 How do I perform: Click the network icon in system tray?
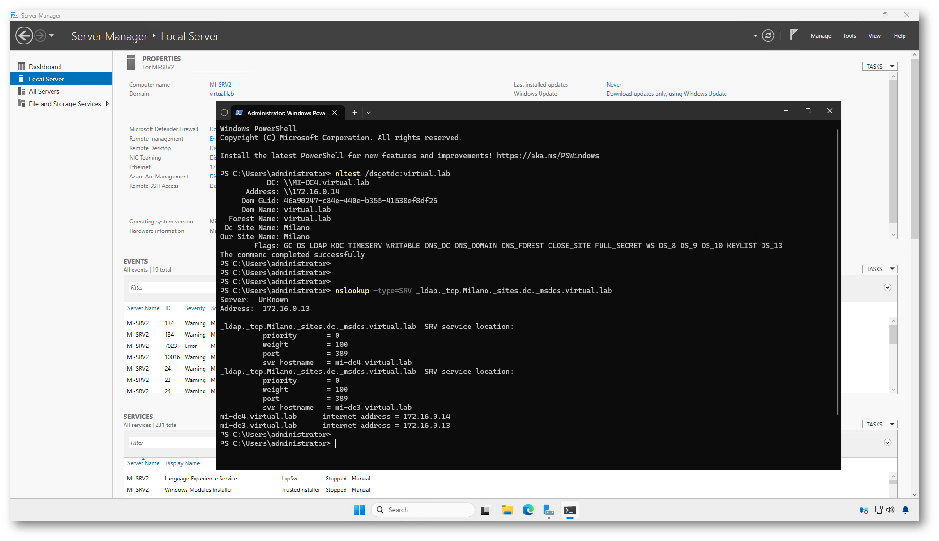878,510
